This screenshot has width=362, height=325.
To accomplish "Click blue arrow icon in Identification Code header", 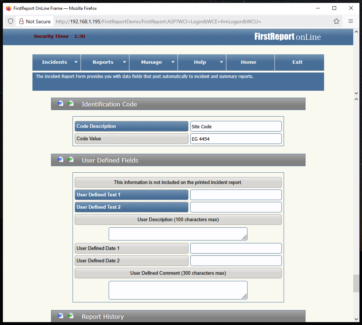I will [61, 103].
